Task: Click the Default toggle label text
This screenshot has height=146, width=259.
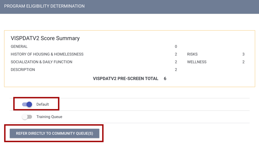Action: [x=42, y=104]
